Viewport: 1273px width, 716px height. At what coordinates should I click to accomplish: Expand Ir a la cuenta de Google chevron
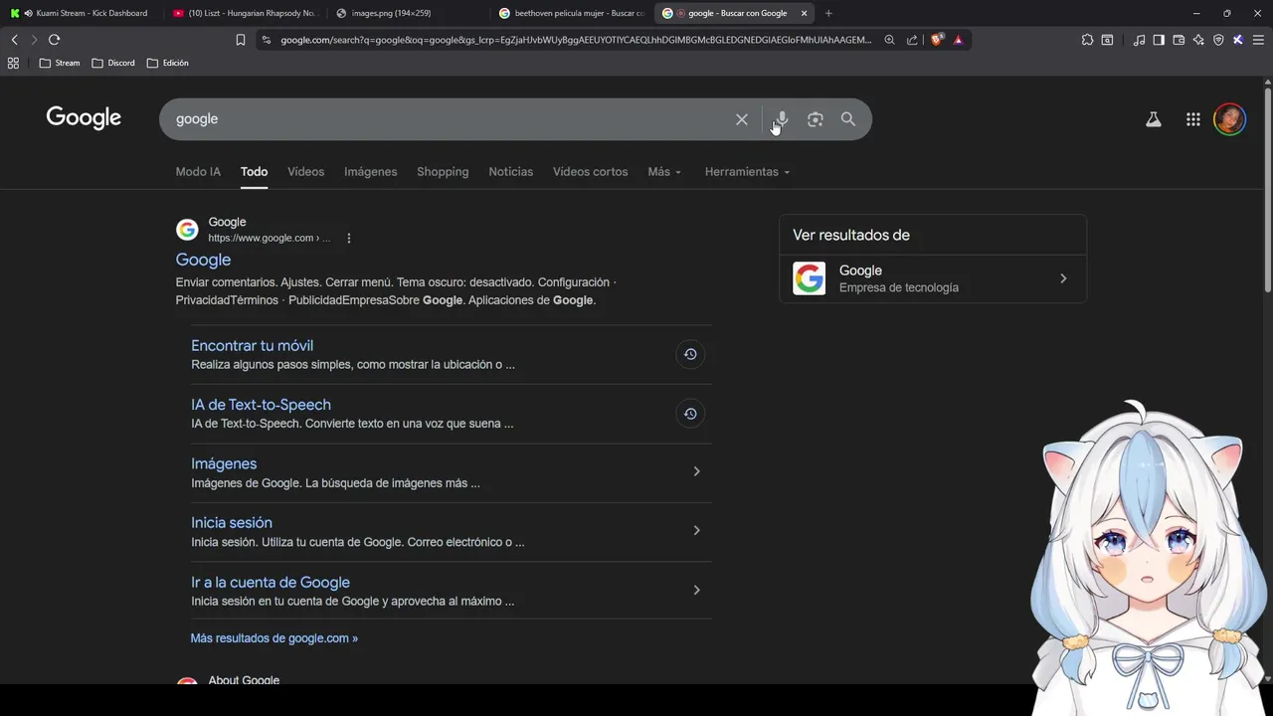(x=696, y=591)
